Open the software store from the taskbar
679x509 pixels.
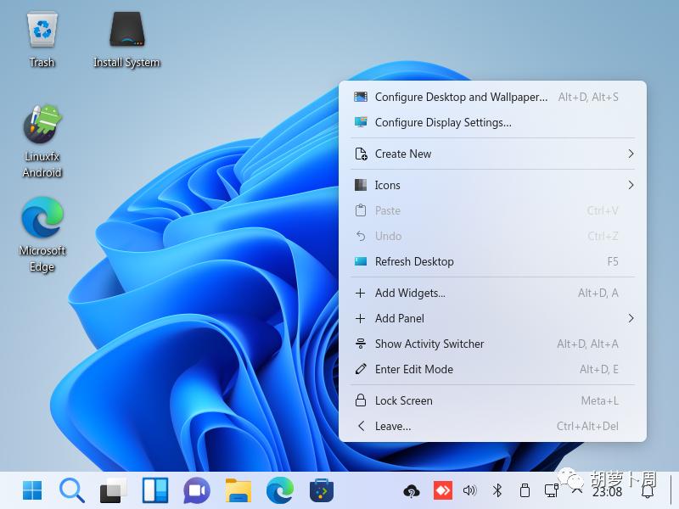(x=318, y=490)
